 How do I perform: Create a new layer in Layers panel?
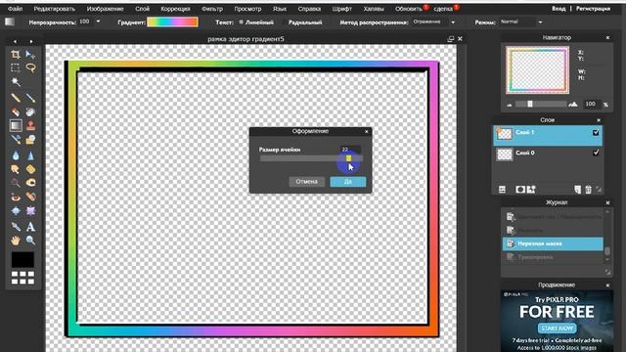[x=577, y=190]
